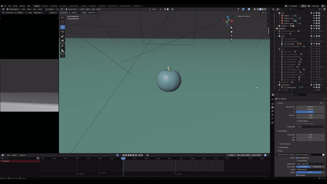Activate the Transform tool
327x184 pixels.
[x=63, y=41]
